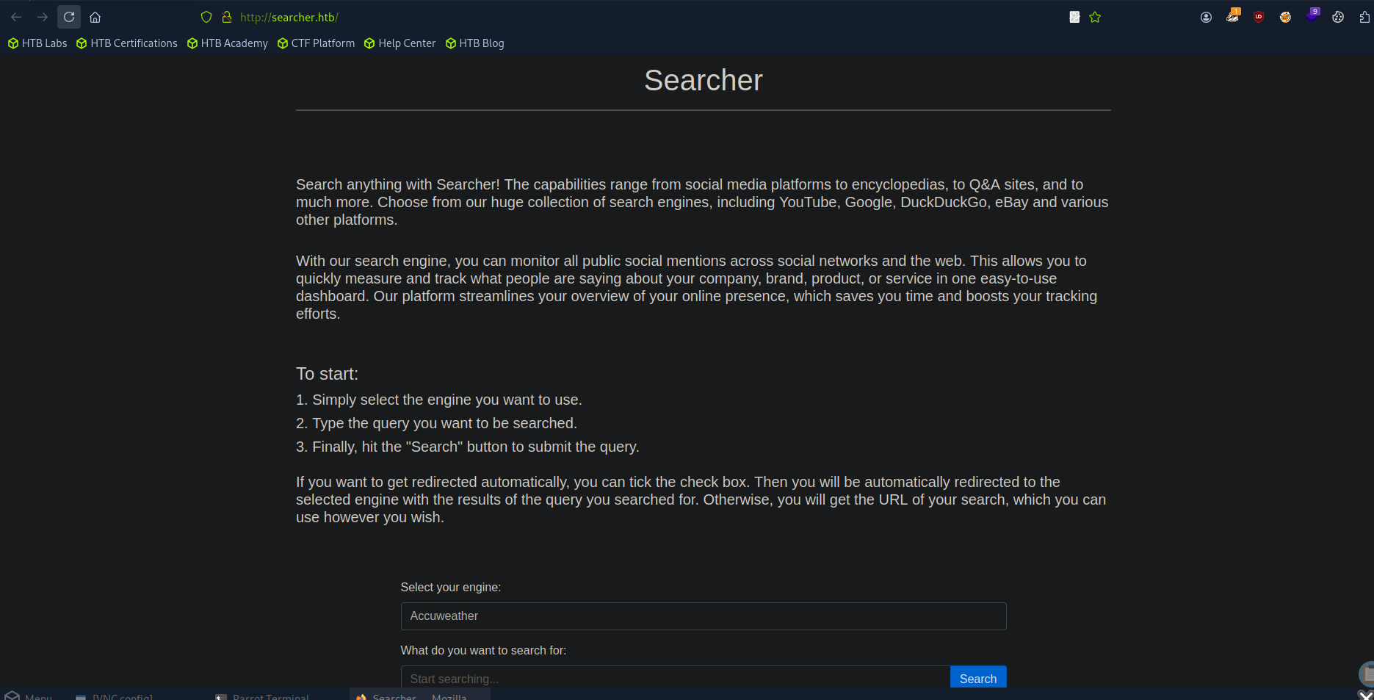Bookmark this page with the star icon
This screenshot has height=700, width=1374.
point(1095,17)
